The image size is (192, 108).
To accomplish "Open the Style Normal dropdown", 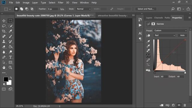I will tap(83, 9).
